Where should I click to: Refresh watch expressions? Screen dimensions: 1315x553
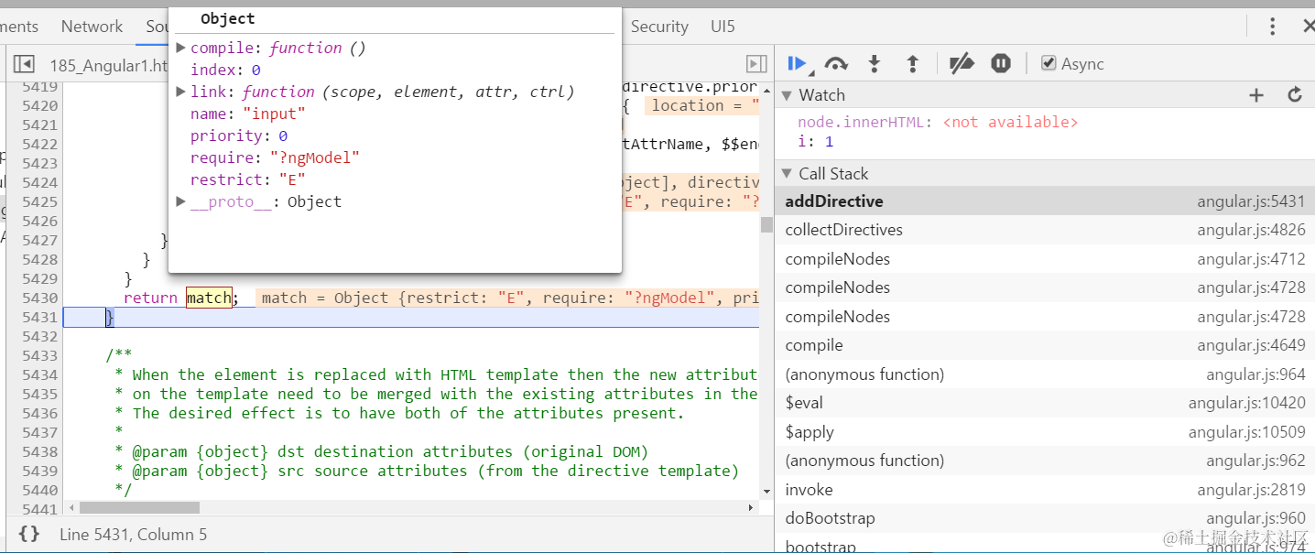point(1295,95)
